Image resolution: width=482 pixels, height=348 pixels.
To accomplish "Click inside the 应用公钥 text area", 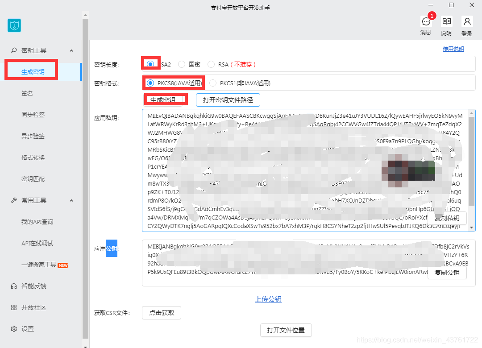I will point(309,263).
